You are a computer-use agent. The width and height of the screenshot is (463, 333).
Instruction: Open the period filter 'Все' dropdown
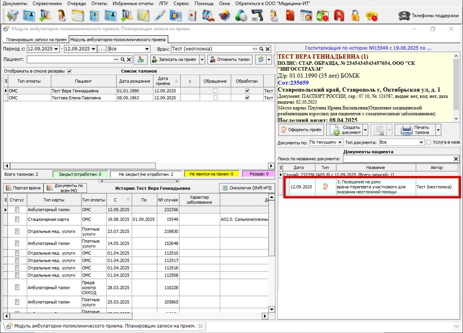(x=147, y=49)
